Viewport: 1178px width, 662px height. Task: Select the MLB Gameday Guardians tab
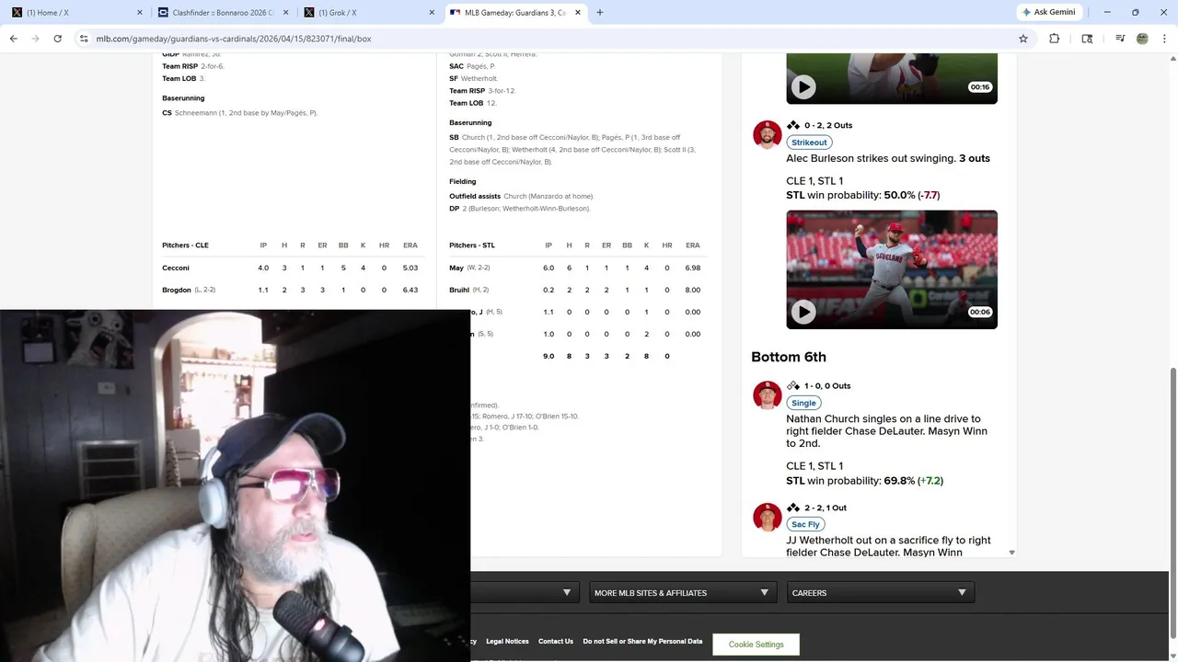coord(516,13)
